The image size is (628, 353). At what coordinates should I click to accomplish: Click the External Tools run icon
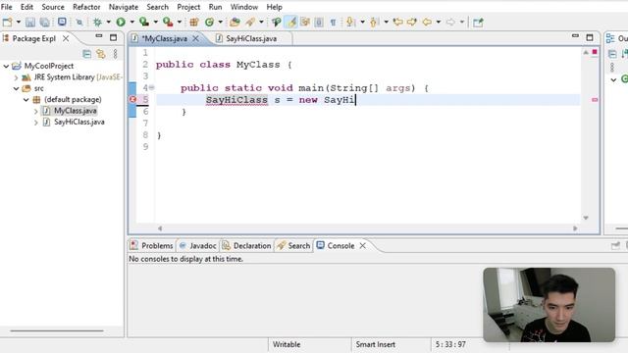click(x=168, y=22)
